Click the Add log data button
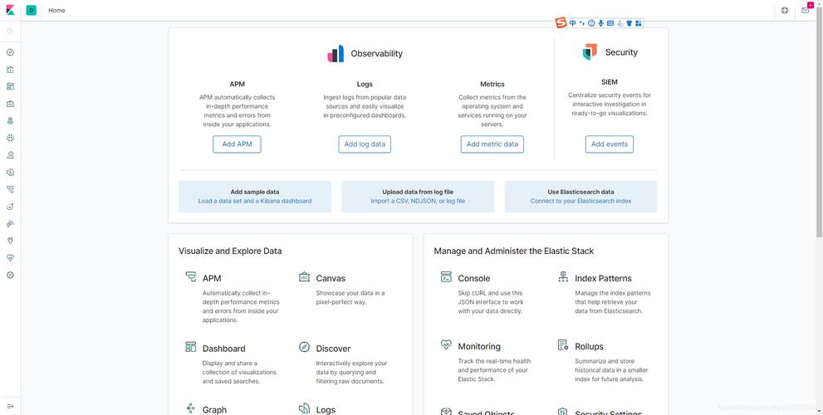 click(x=365, y=144)
